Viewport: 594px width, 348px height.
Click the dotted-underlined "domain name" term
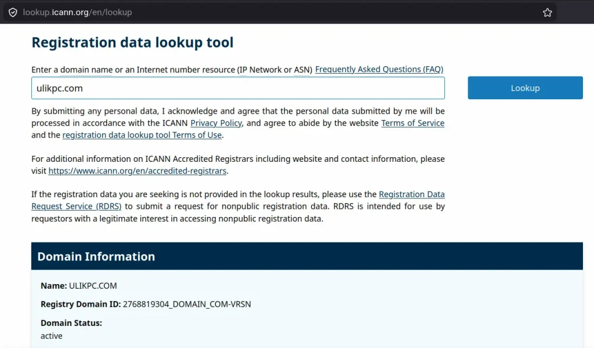tap(86, 70)
